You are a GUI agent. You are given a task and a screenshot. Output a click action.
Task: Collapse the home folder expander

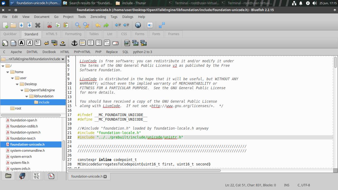point(8,72)
